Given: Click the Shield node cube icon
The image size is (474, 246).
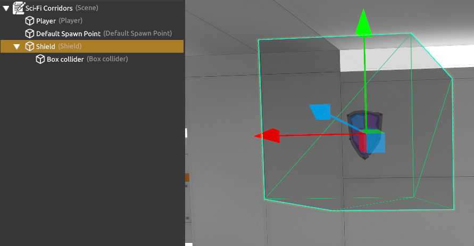Looking at the screenshot, I should (30, 46).
